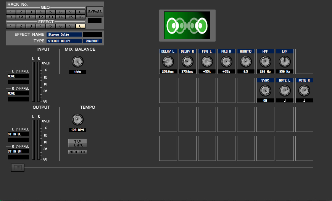Image resolution: width=332 pixels, height=201 pixels.
Task: Open output R CHANNEL patch selector
Action: pyautogui.click(x=18, y=151)
